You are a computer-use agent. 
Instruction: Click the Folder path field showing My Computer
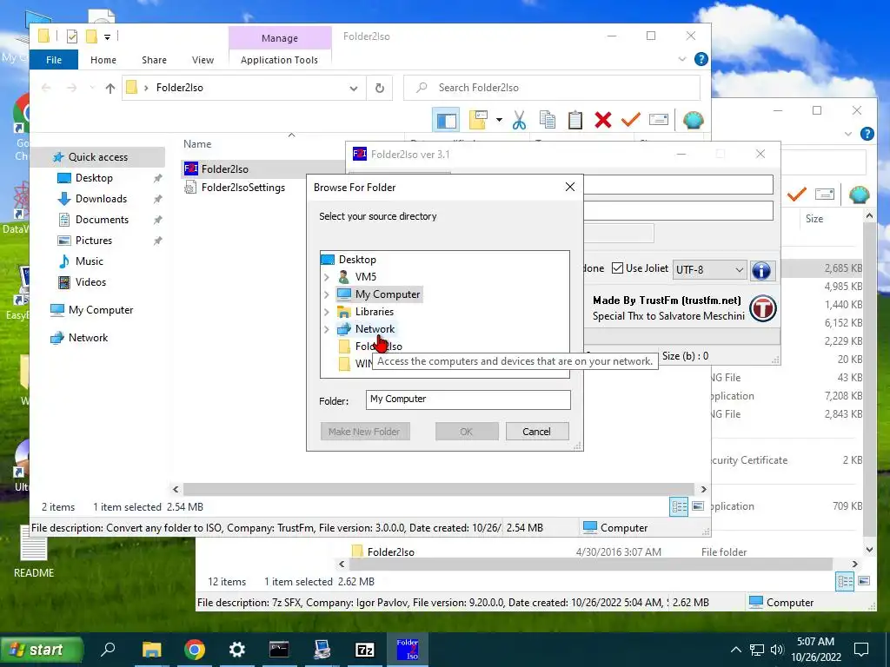pyautogui.click(x=468, y=400)
